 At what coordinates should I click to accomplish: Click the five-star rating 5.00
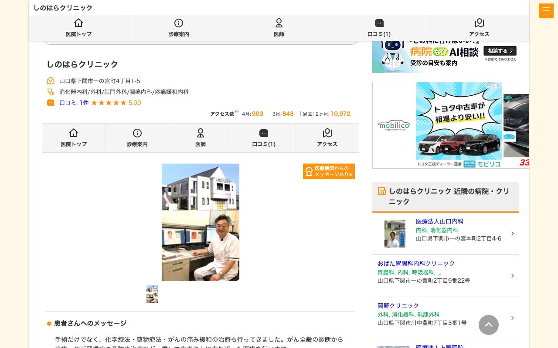pos(116,103)
